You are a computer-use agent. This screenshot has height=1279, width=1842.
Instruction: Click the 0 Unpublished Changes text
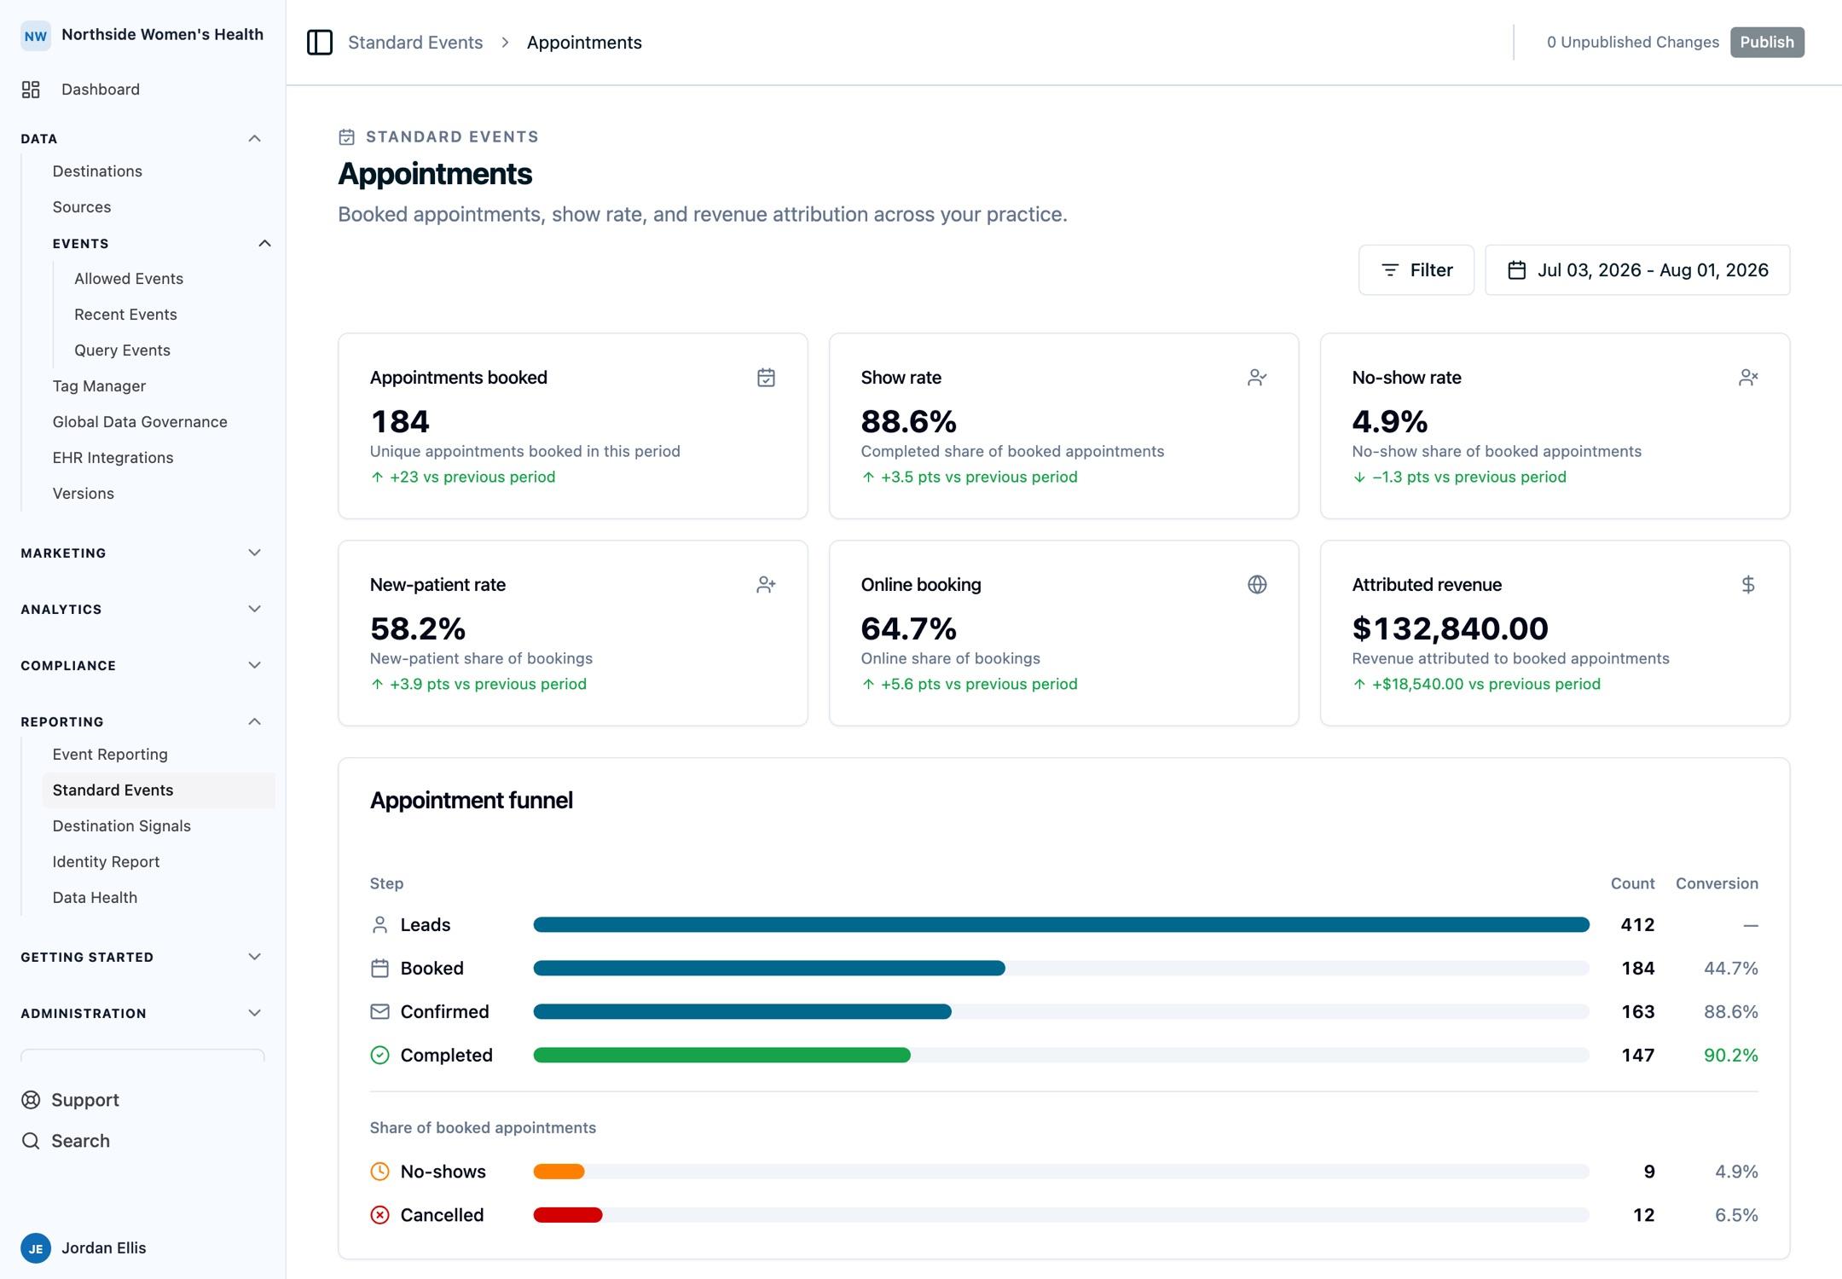coord(1632,43)
